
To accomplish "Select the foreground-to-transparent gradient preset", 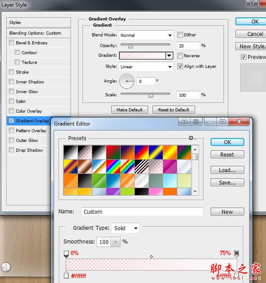I will [x=85, y=152].
